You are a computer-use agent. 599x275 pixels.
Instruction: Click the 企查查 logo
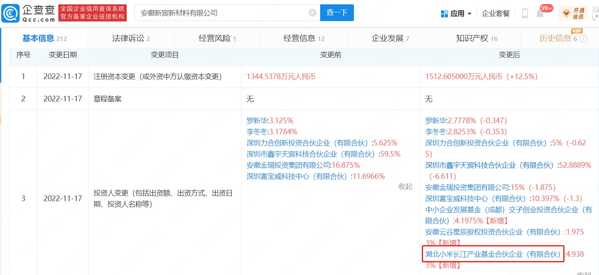29,13
